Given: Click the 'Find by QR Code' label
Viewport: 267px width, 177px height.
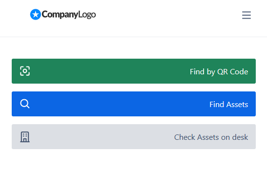Looking at the screenshot, I should tap(219, 71).
